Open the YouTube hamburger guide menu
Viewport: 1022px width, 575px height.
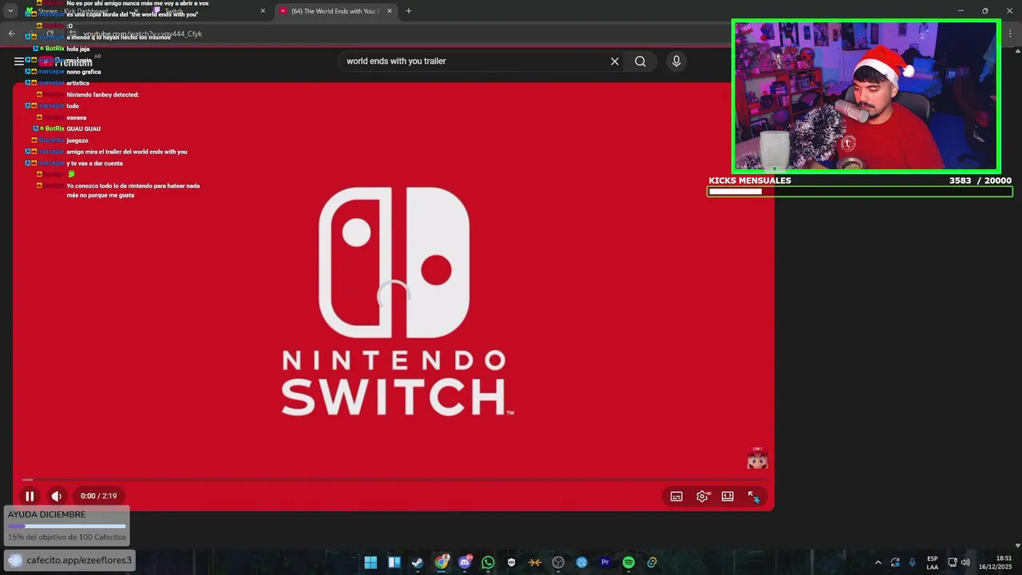tap(19, 61)
